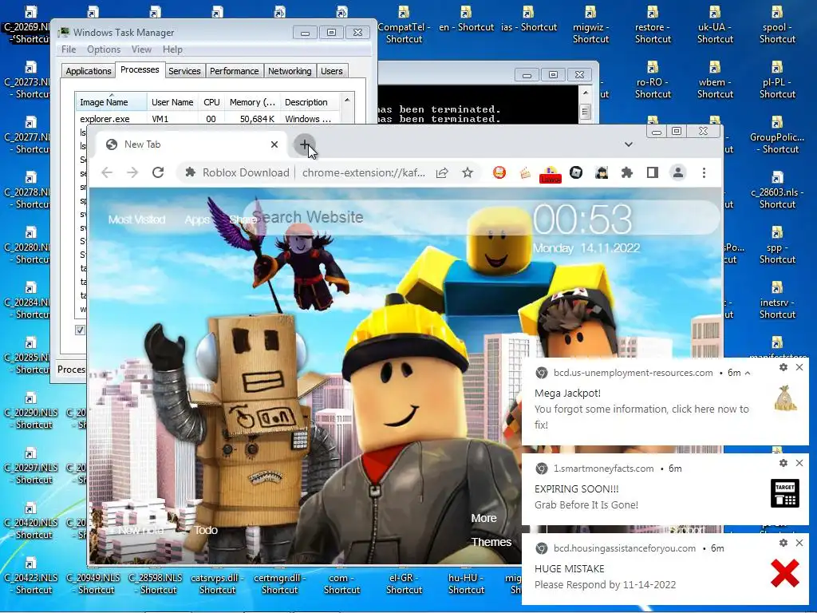Click the chrome-extension address bar
Viewport: 817px width, 613px height.
click(363, 172)
